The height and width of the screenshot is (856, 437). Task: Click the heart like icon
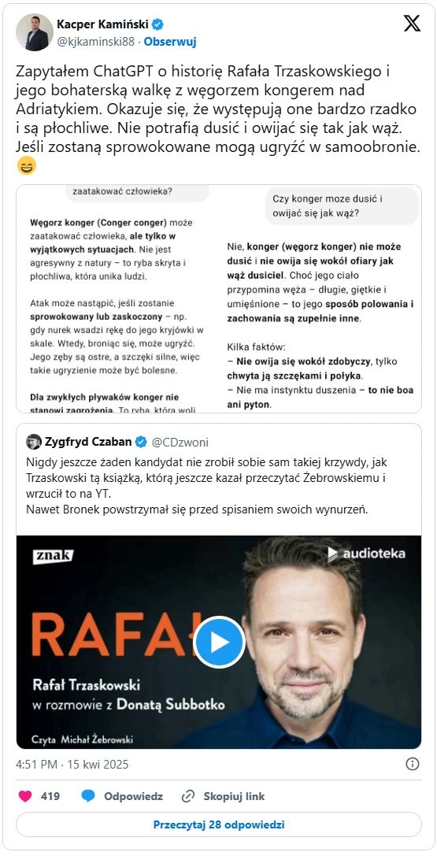click(x=25, y=796)
